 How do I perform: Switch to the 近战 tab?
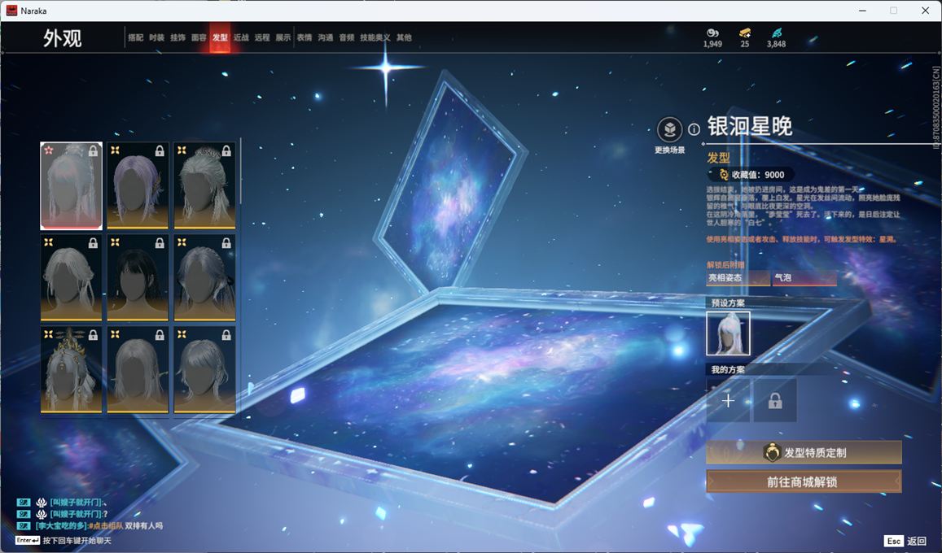241,37
